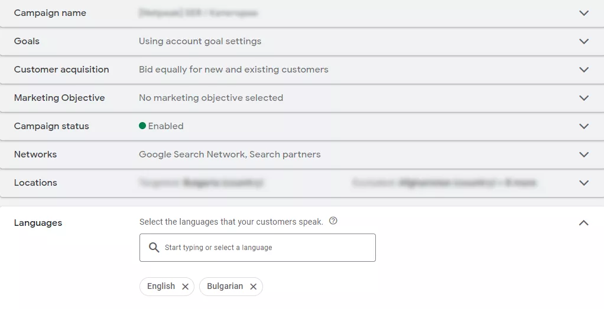Open the Goals row label
The height and width of the screenshot is (309, 604).
(x=27, y=41)
